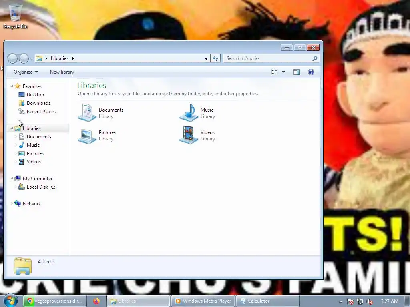Expand the Network tree node
This screenshot has height=307, width=410.
(12, 203)
